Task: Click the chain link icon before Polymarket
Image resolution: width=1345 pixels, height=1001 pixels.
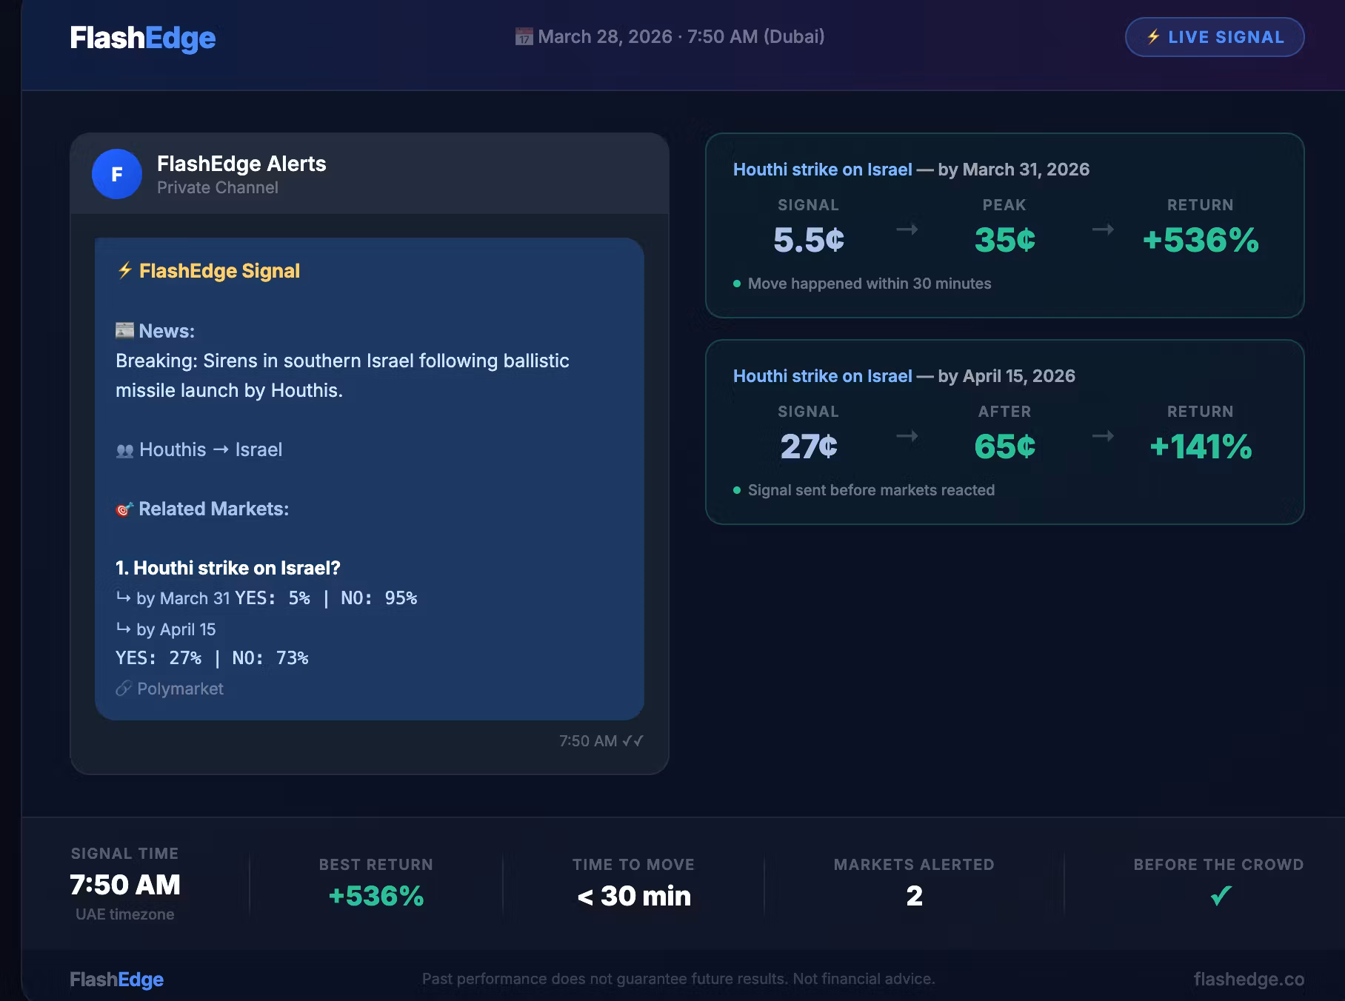Action: [124, 689]
